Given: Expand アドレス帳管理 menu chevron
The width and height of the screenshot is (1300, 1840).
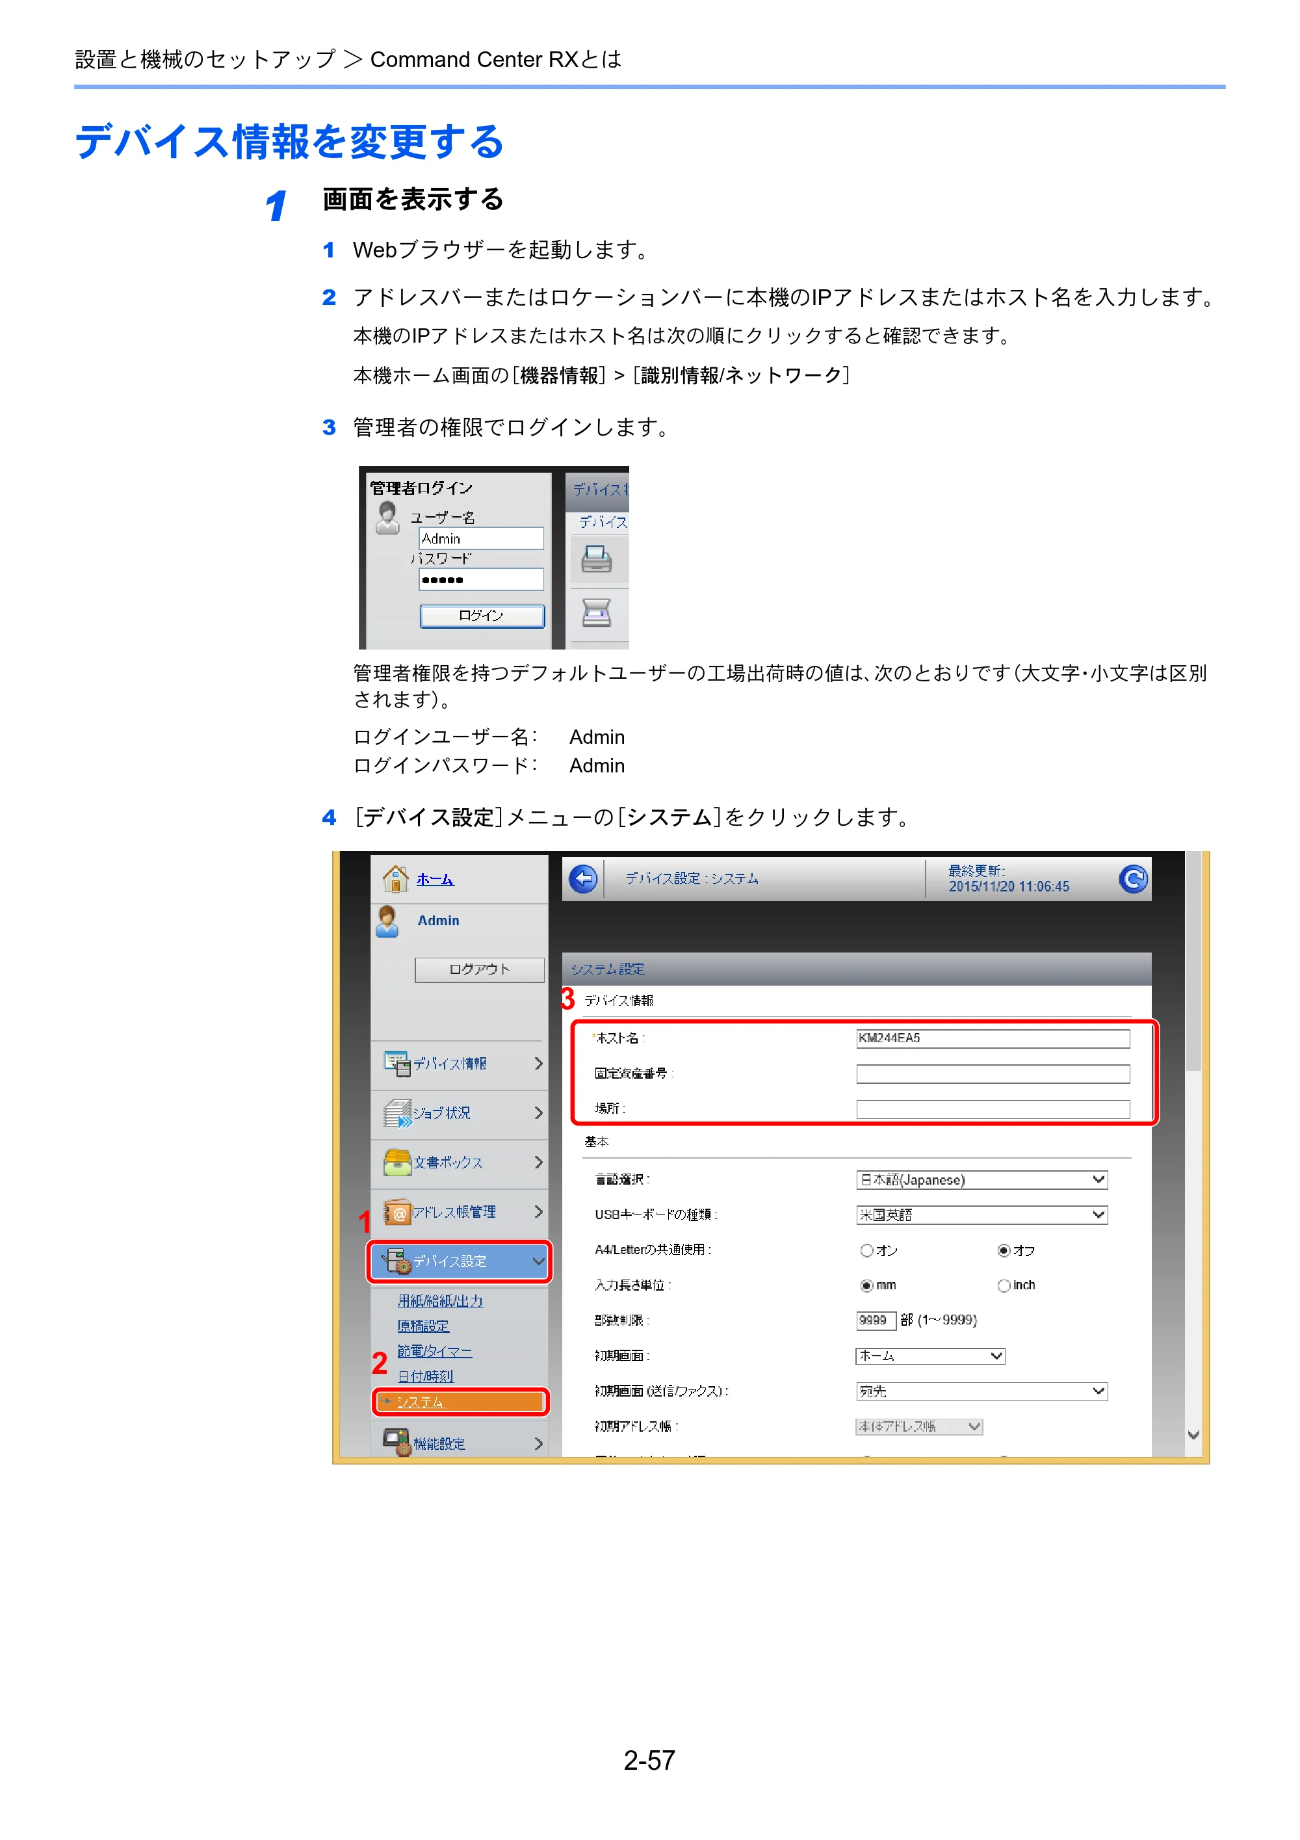Looking at the screenshot, I should pyautogui.click(x=538, y=1212).
